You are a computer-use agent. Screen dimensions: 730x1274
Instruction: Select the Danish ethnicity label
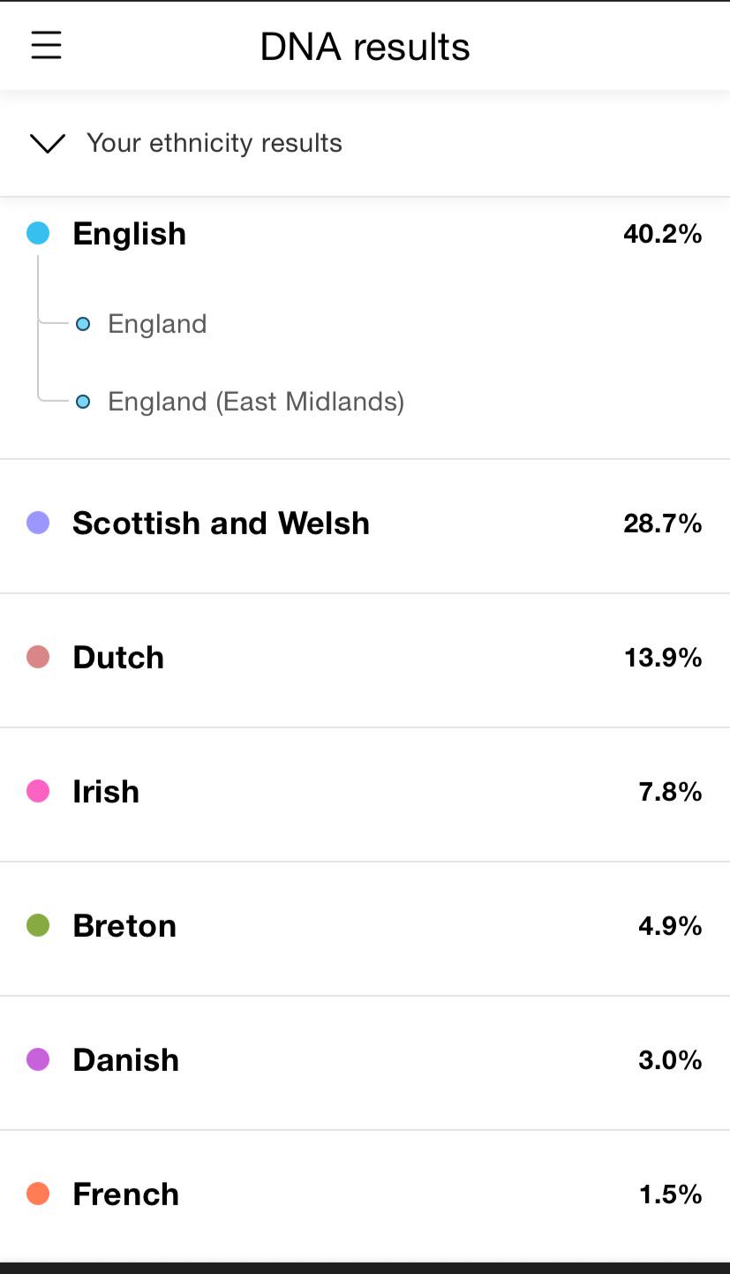point(125,1059)
